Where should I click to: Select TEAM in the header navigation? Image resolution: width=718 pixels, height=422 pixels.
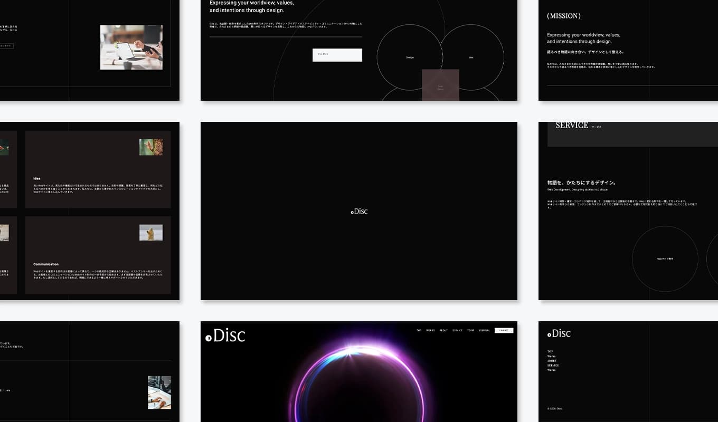[470, 330]
